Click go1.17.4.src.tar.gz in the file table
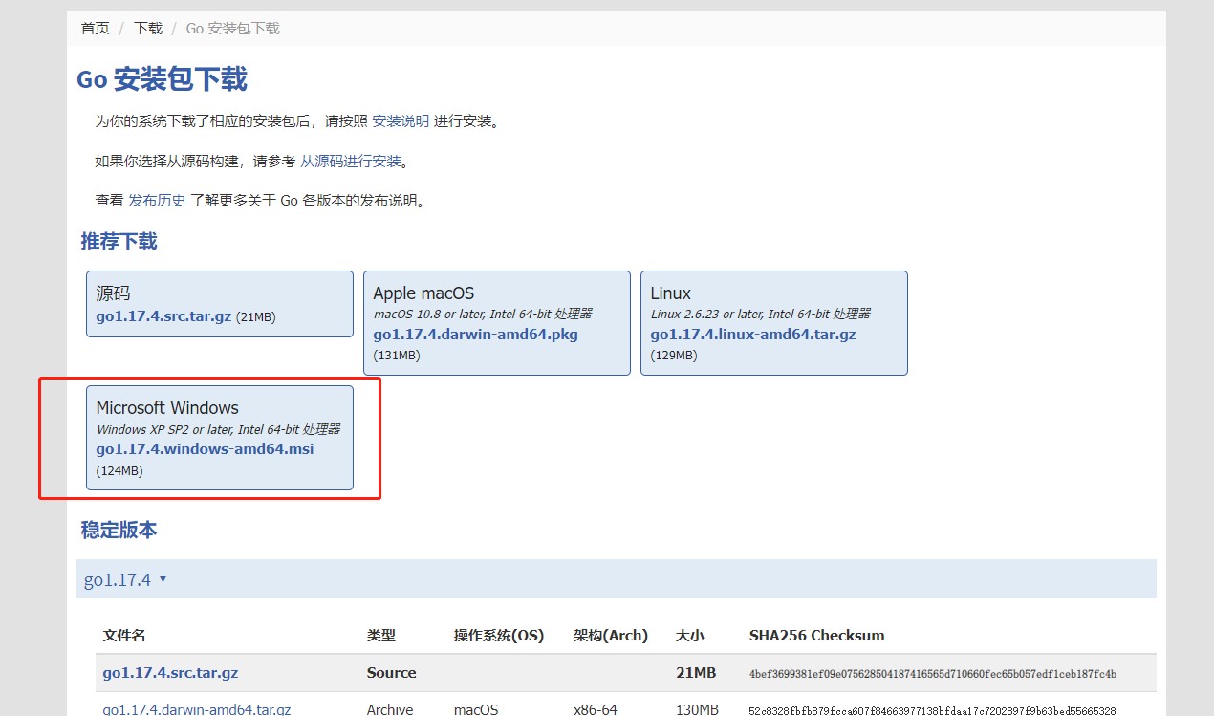The image size is (1214, 716). coord(170,673)
